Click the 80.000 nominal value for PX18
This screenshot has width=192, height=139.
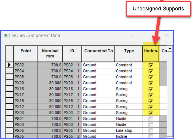[50, 89]
